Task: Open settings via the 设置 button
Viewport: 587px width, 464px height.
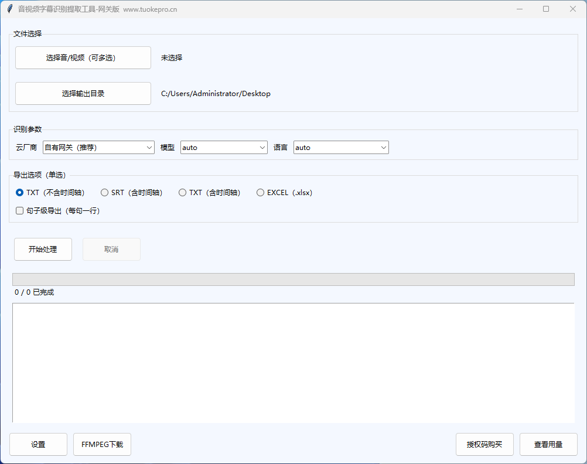Action: point(37,444)
